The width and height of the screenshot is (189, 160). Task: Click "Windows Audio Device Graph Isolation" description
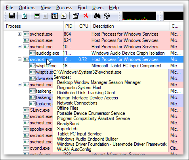[x=128, y=53]
